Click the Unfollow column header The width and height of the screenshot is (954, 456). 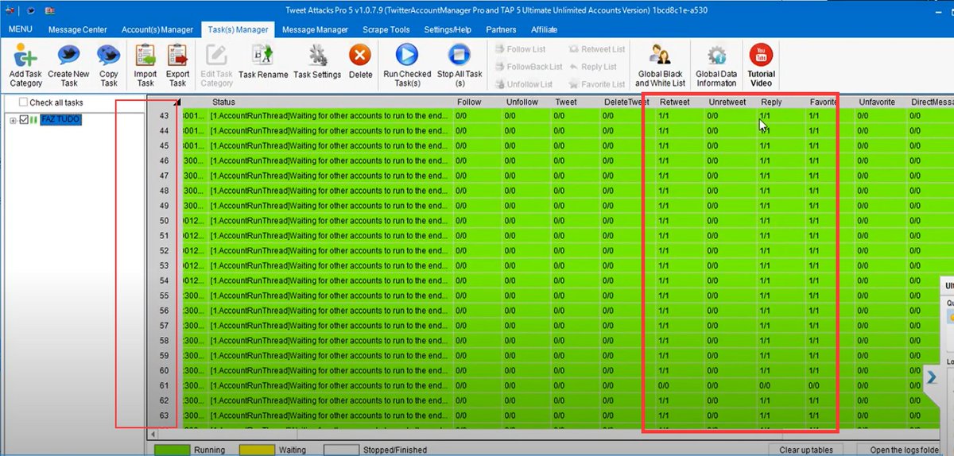click(527, 102)
